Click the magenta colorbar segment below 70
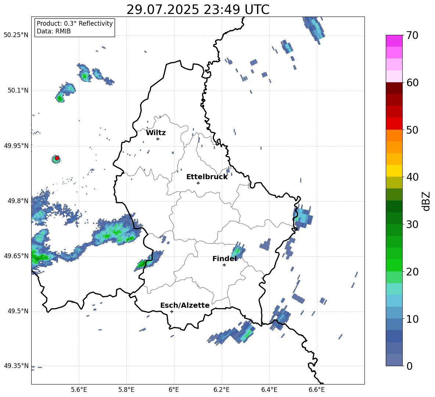 pos(394,41)
